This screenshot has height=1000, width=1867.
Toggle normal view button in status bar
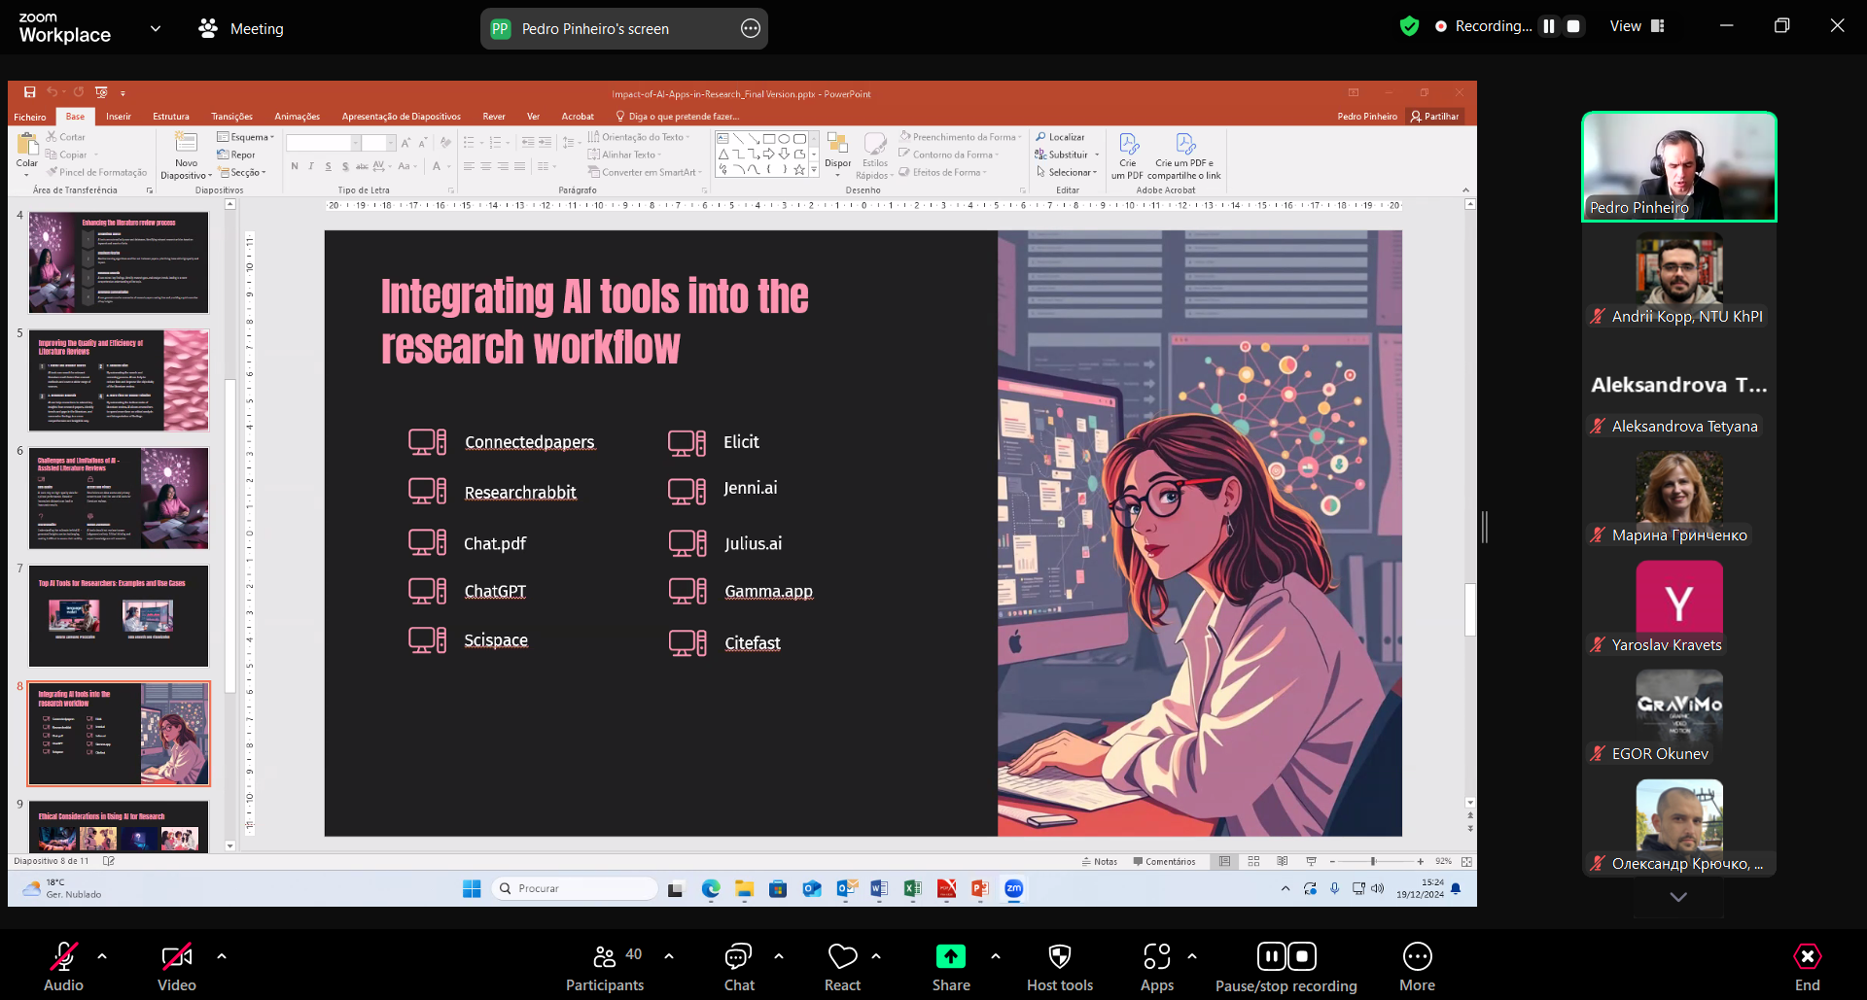pyautogui.click(x=1224, y=861)
